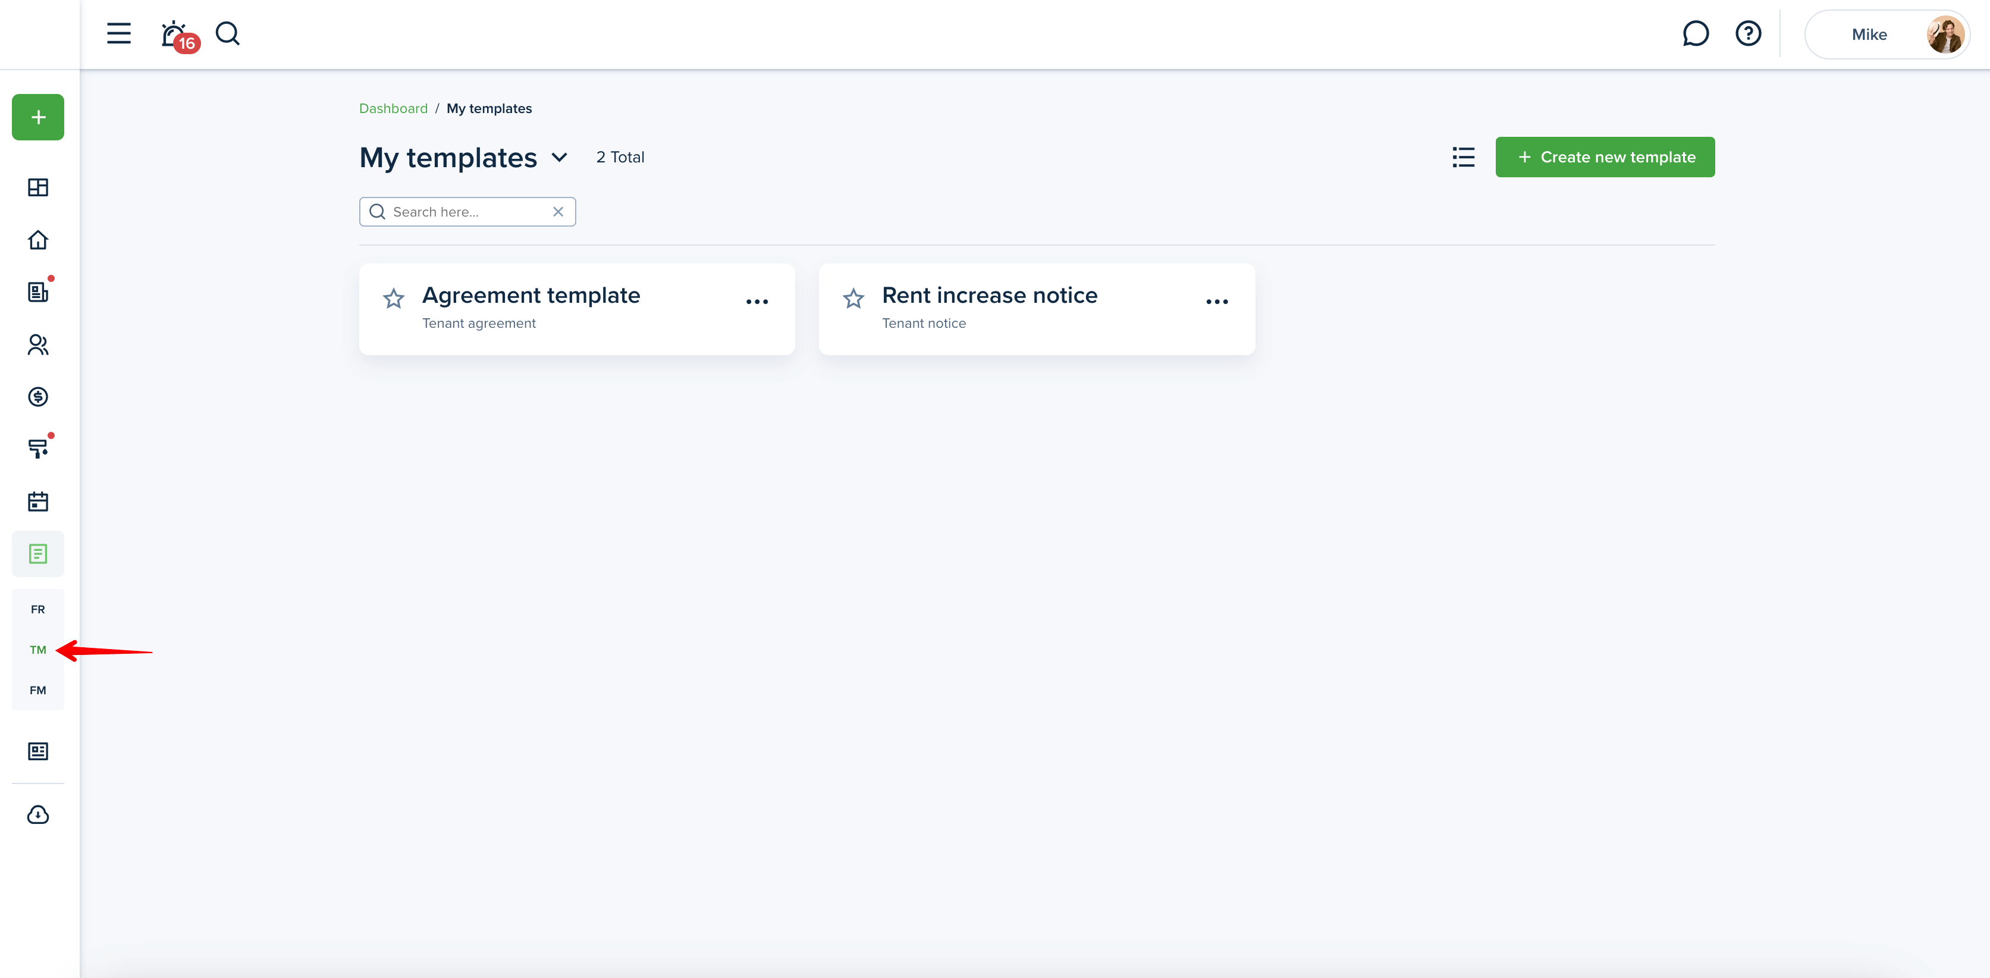The image size is (1990, 978).
Task: Open the reports news icon in sidebar
Action: click(38, 751)
